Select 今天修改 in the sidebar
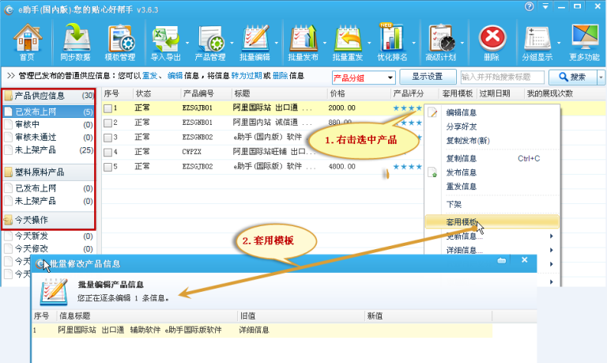Screen dimensions: 607x363 pos(48,248)
